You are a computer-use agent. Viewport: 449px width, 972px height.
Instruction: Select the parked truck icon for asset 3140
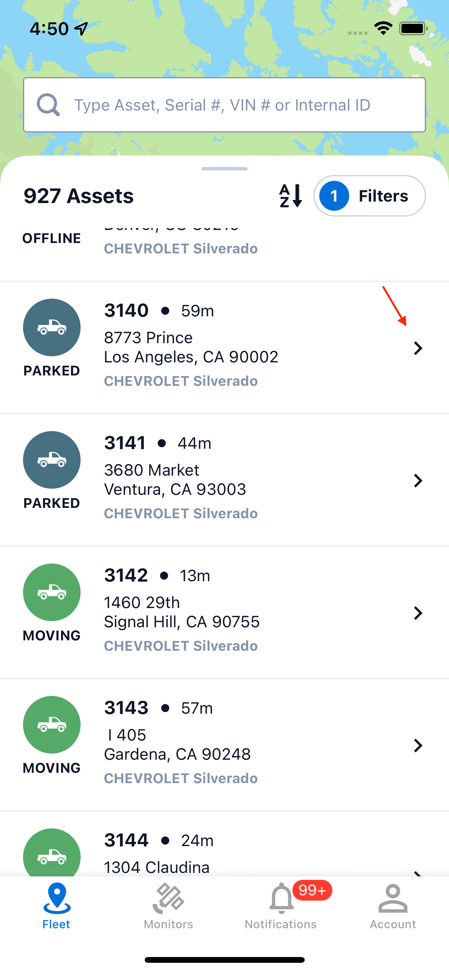(x=52, y=327)
